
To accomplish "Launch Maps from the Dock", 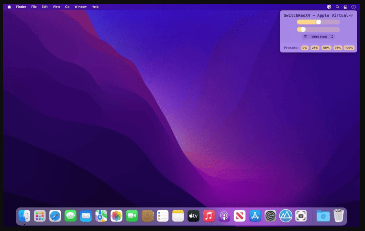I will tap(101, 216).
